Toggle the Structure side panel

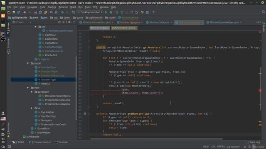[8, 46]
